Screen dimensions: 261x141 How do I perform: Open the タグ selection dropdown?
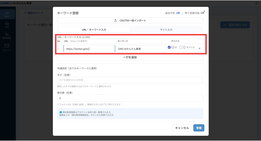(130, 80)
